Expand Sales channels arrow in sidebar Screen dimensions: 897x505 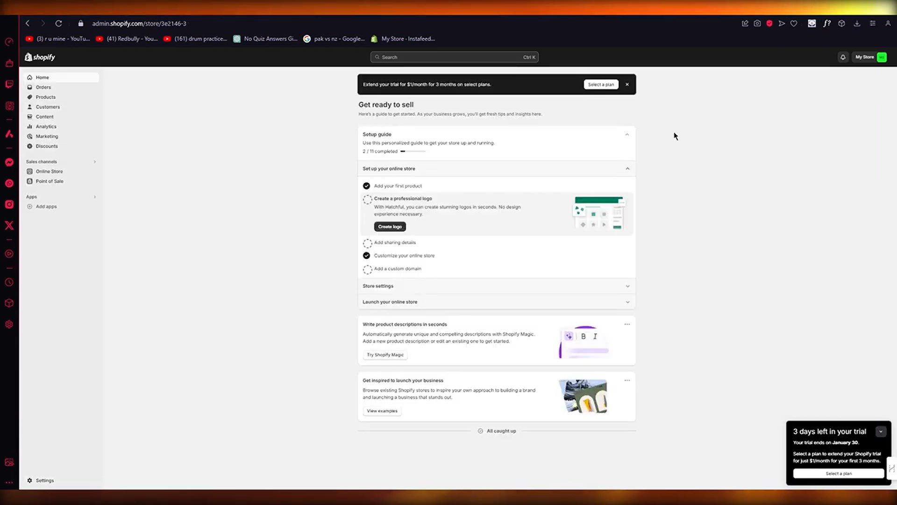95,162
